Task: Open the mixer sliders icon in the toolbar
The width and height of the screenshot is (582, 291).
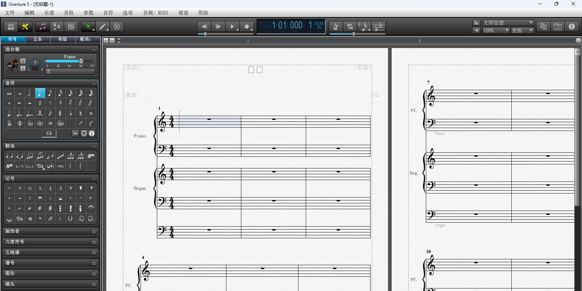Action: point(71,27)
